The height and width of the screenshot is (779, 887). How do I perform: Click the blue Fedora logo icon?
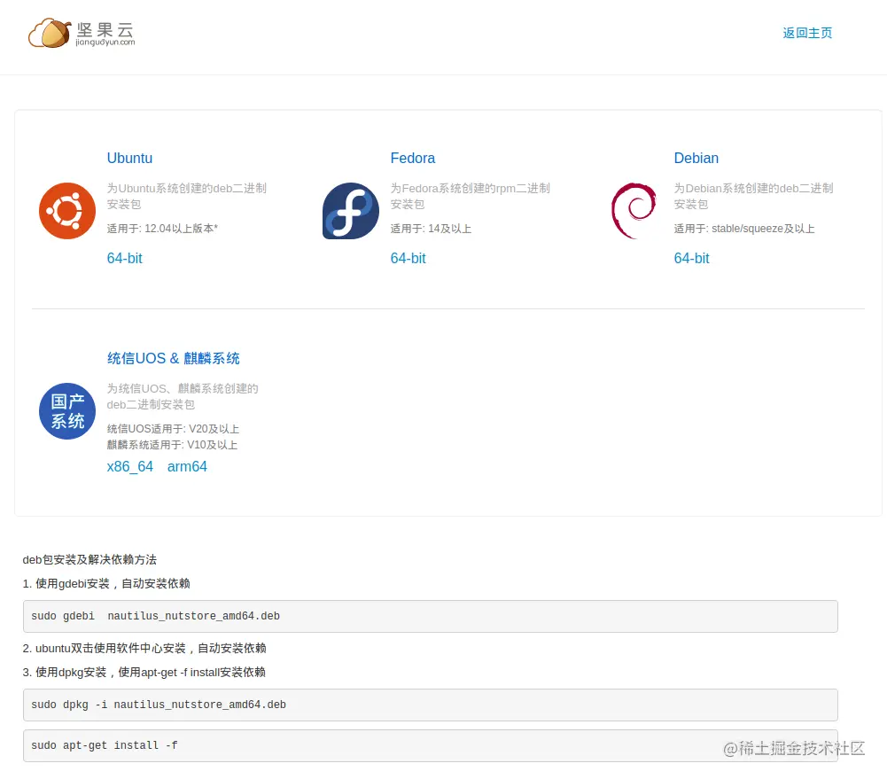pos(351,211)
